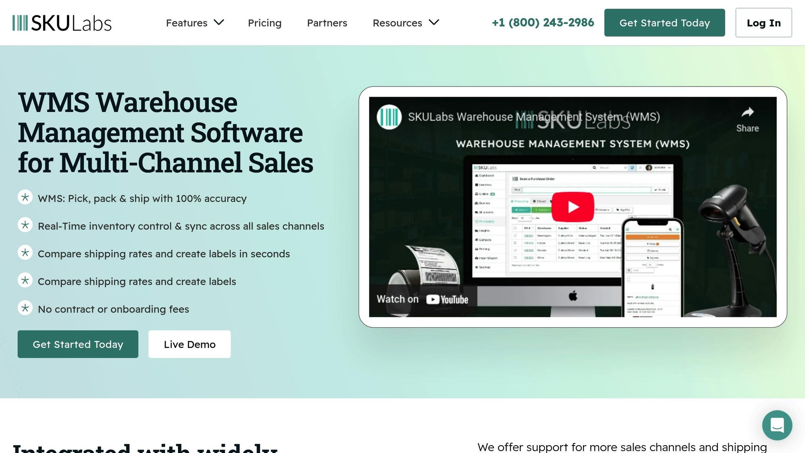Click asterisk icon beside Pick, pack & ship
This screenshot has height=453, width=805.
(x=25, y=197)
